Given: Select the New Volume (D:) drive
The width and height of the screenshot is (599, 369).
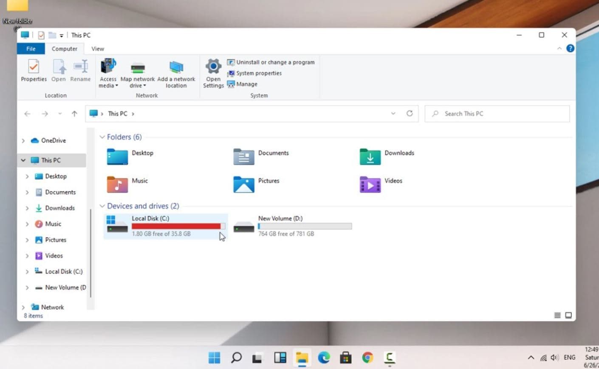Looking at the screenshot, I should tap(293, 226).
